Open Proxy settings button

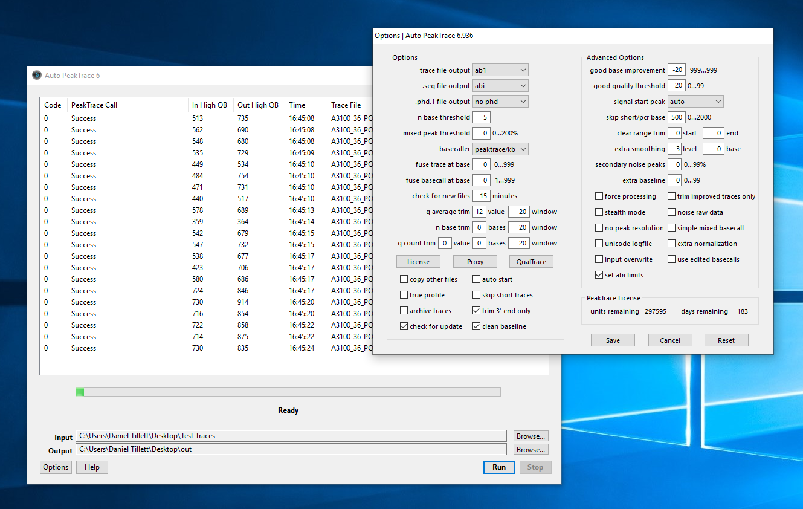(475, 262)
